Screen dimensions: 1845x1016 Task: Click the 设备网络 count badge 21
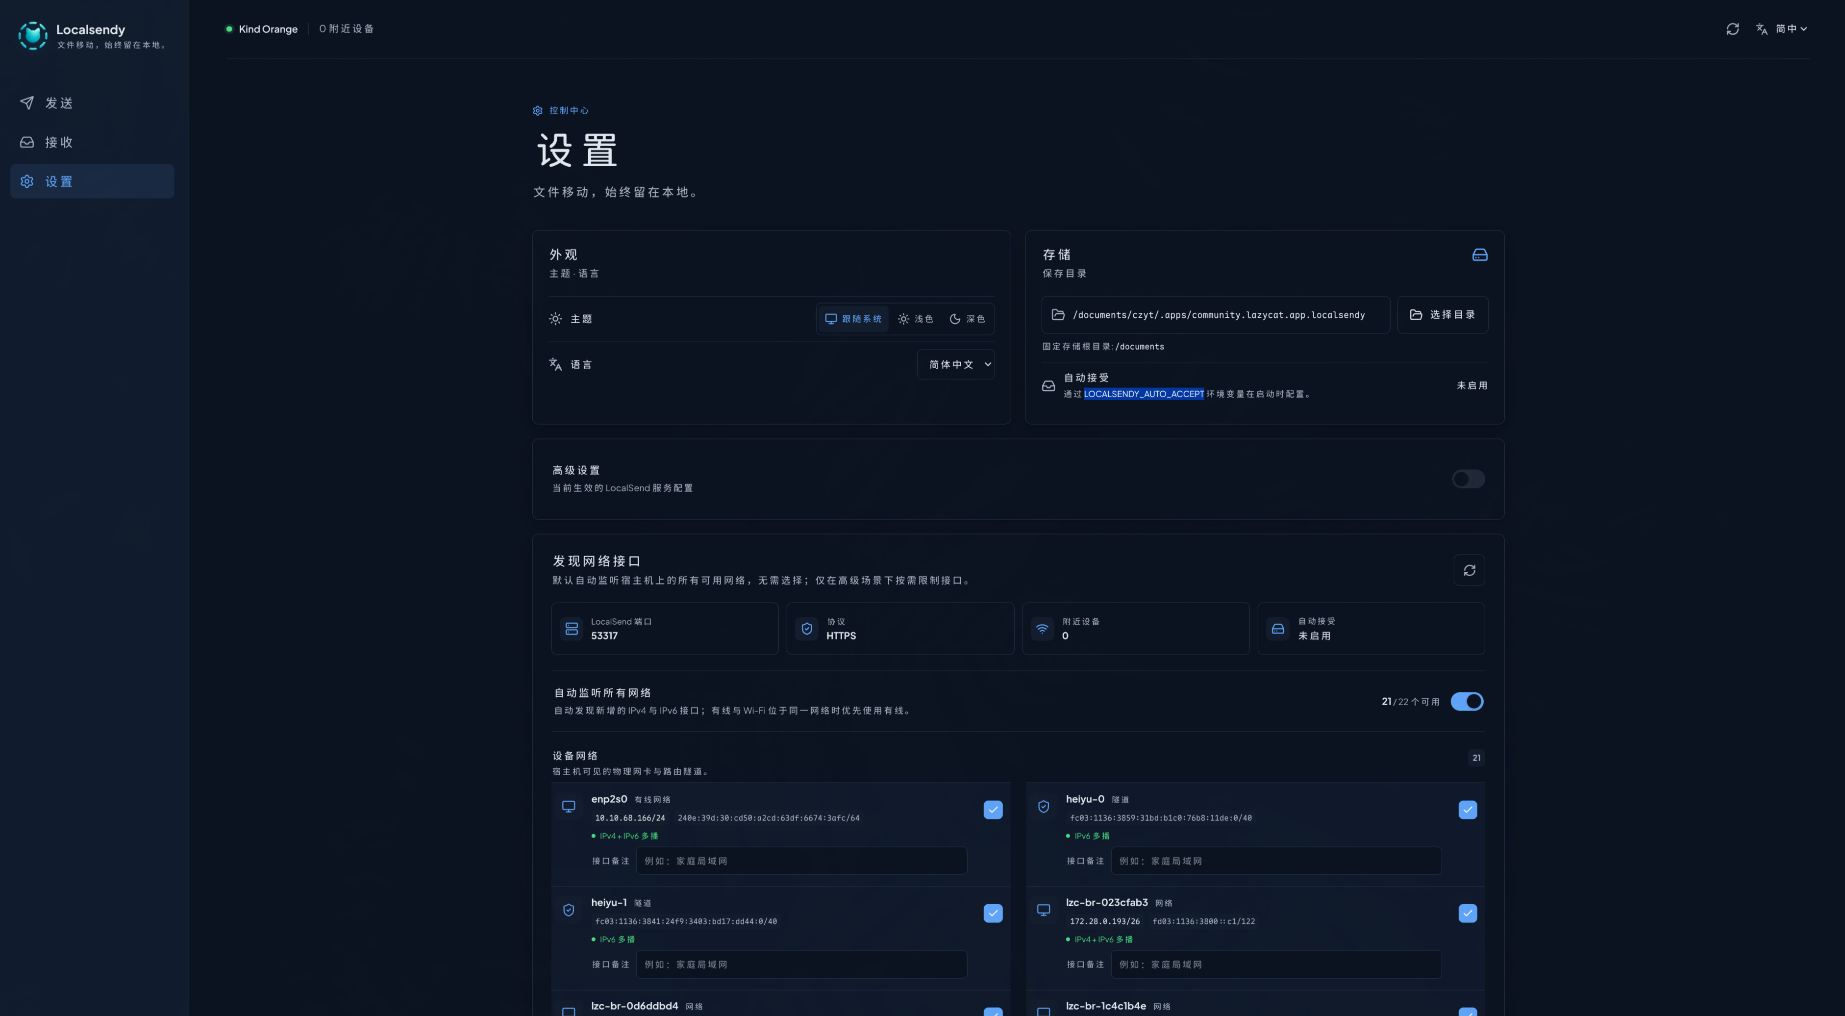(x=1476, y=758)
